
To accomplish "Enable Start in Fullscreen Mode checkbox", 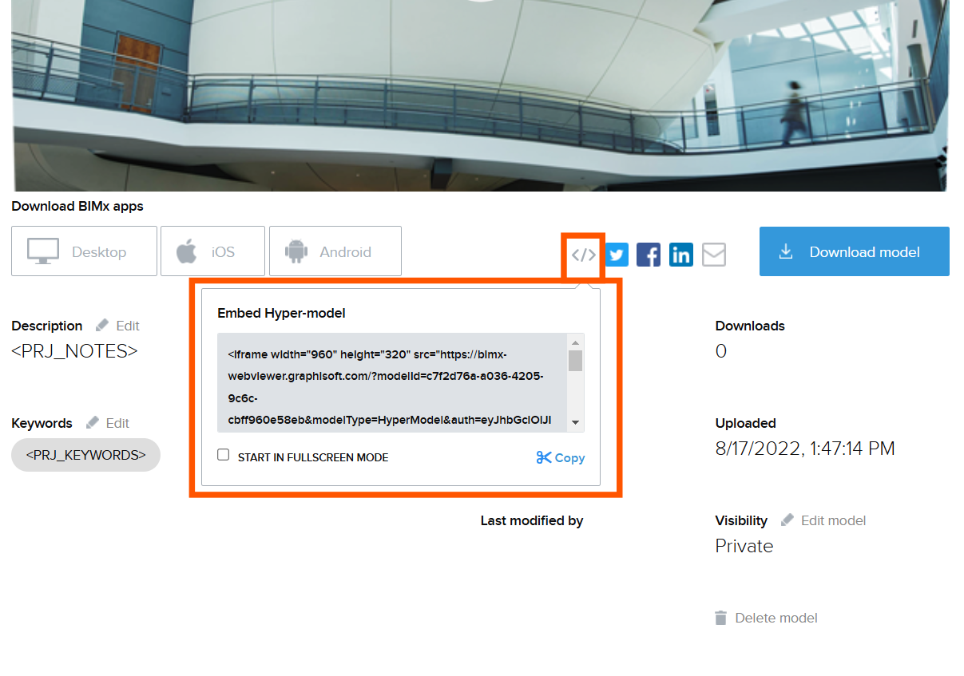I will 224,455.
